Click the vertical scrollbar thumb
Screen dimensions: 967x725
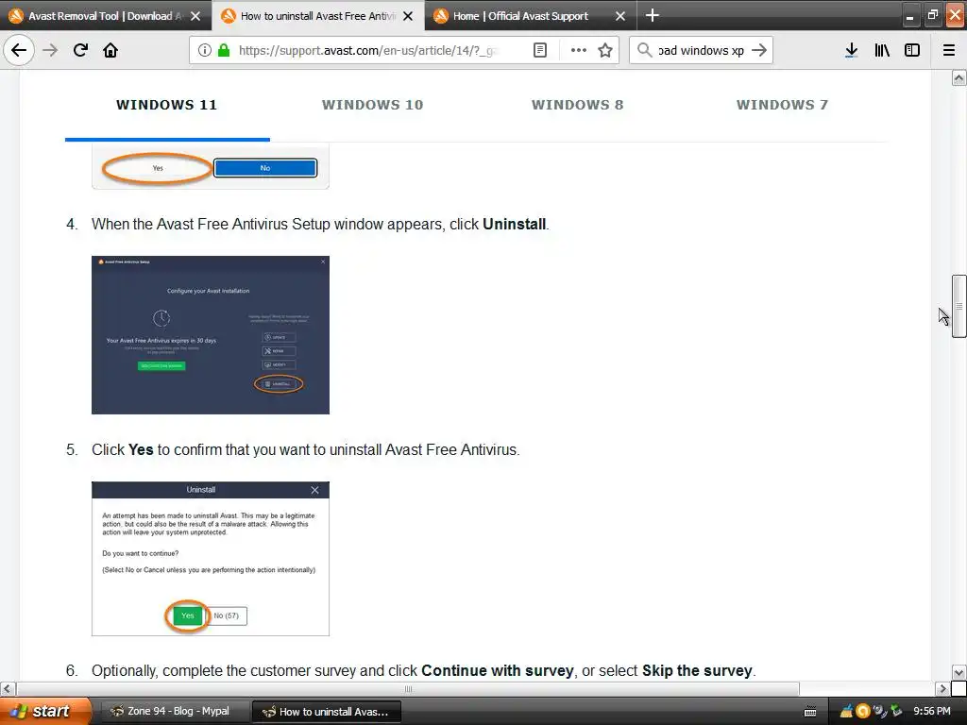pos(959,306)
